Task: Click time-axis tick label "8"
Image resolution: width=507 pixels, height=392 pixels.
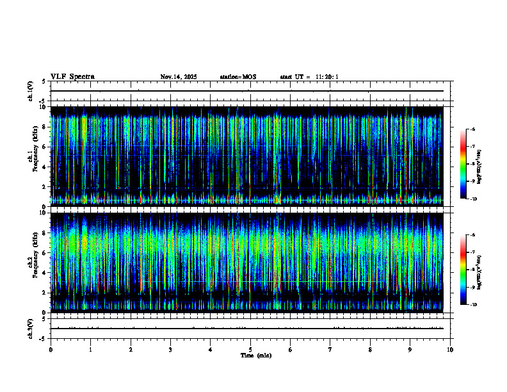Action: (x=370, y=350)
